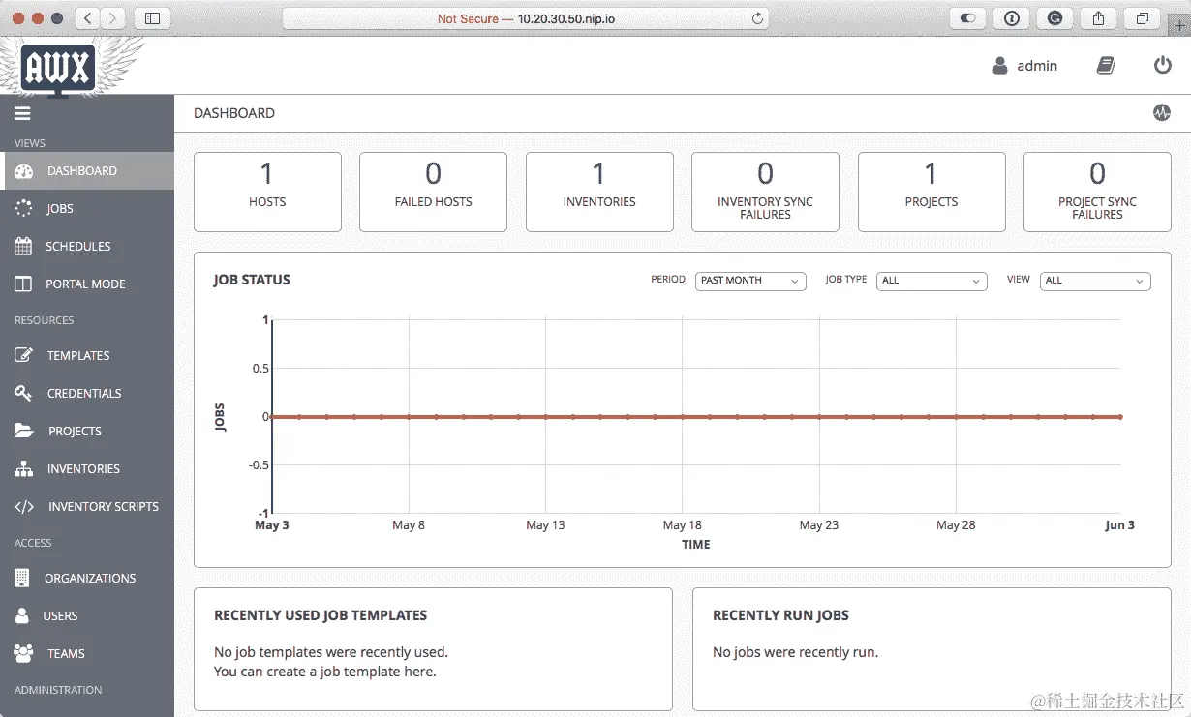Click the power logout icon
Image resolution: width=1191 pixels, height=717 pixels.
(1163, 66)
